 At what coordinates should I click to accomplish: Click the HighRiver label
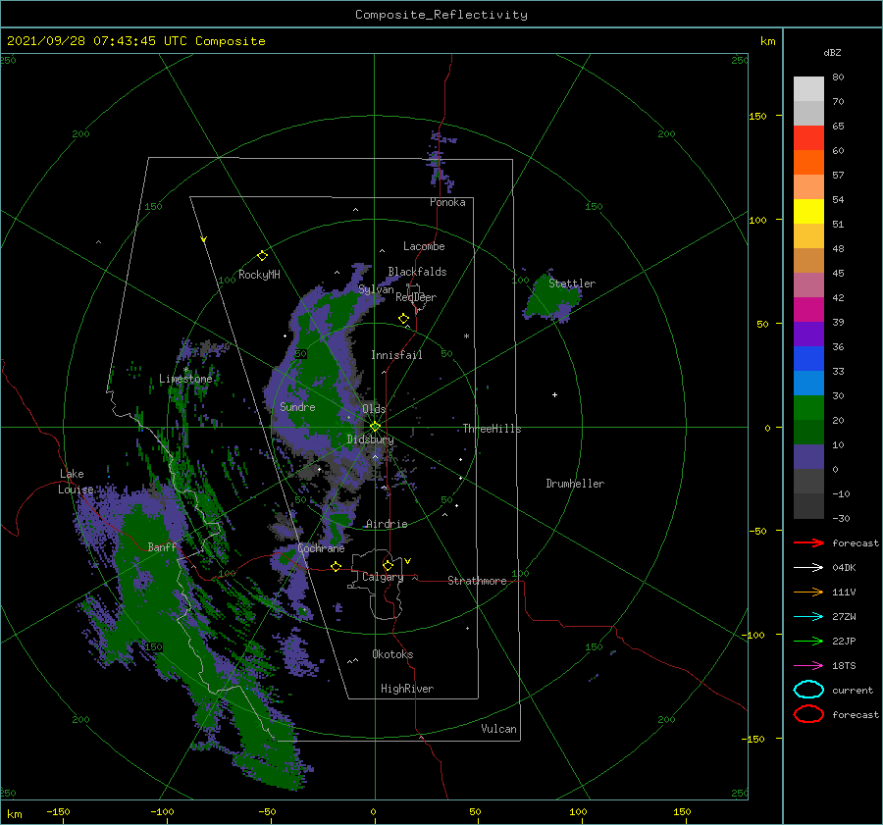click(x=407, y=689)
